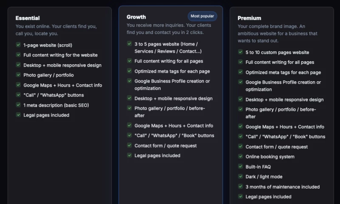The image size is (340, 204).
Task: Click the checkmark next to Contact form / quote request in Growth
Action: (129, 145)
